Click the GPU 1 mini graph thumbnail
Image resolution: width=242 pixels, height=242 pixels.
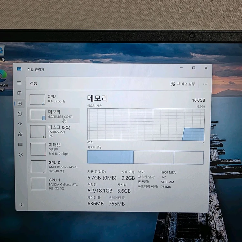(39, 184)
